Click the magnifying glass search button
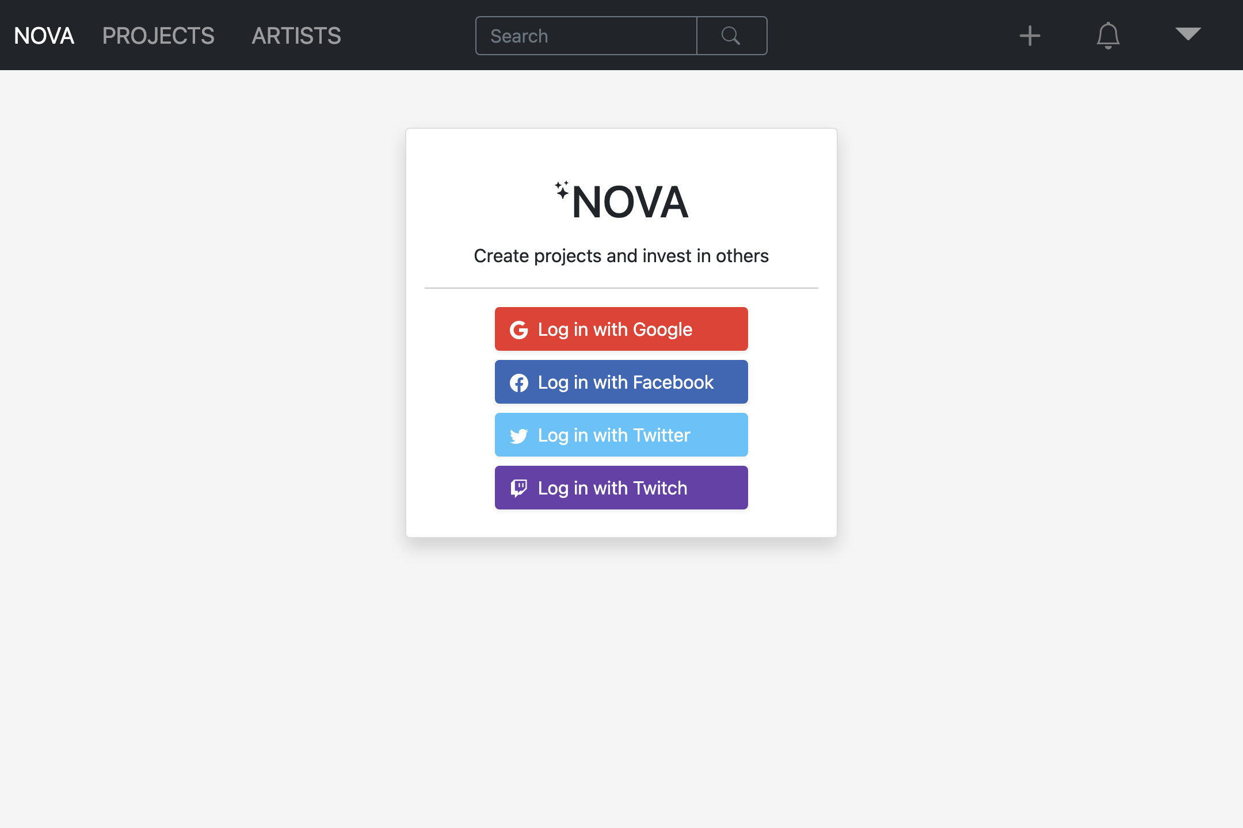Image resolution: width=1243 pixels, height=828 pixels. click(731, 36)
